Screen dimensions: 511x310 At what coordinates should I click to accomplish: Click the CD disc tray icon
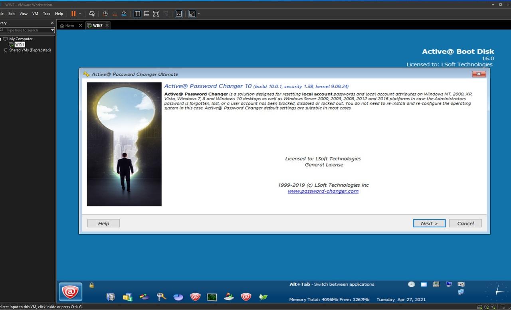412,284
